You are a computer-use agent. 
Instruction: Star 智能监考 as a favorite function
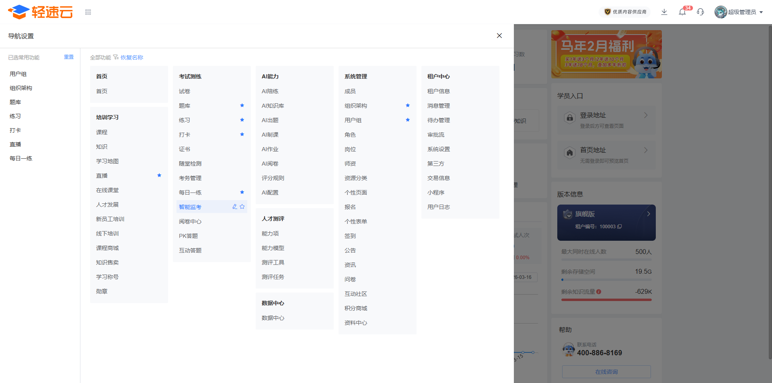[x=242, y=207]
